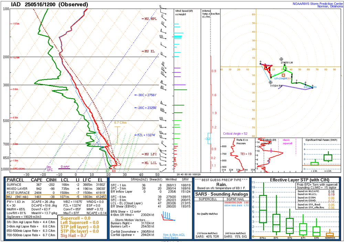344x242 pixels.
Task: Click the FZL = 13274' freezing level label
Action: (147, 135)
